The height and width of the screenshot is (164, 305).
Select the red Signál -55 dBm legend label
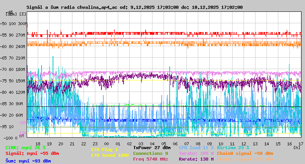(32, 153)
